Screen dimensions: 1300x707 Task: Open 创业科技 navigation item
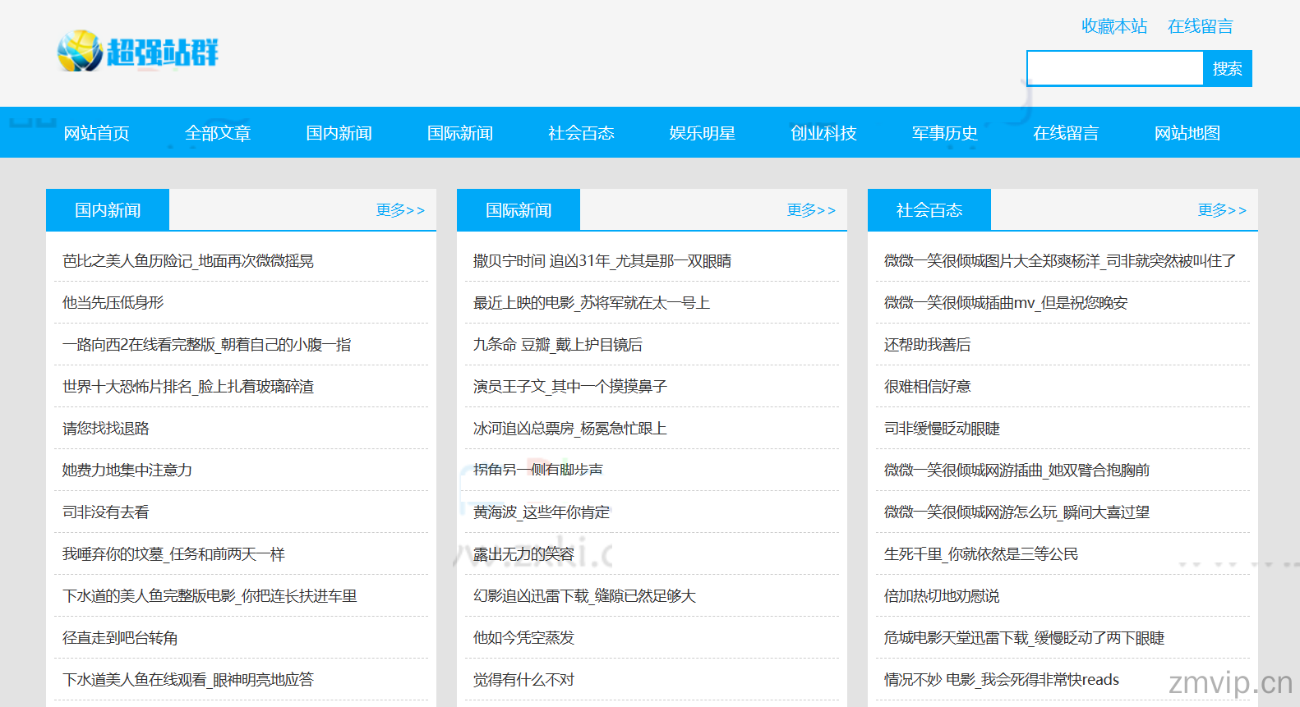pyautogui.click(x=824, y=133)
